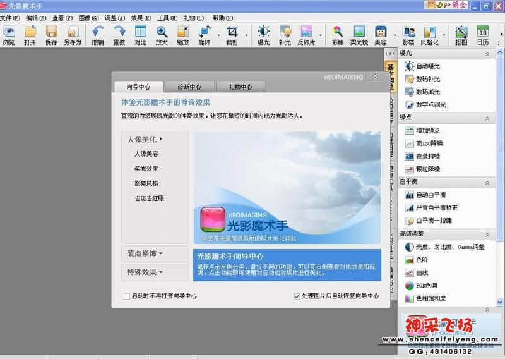Choose 数码补光 in the right panel
The image size is (505, 359).
[422, 79]
